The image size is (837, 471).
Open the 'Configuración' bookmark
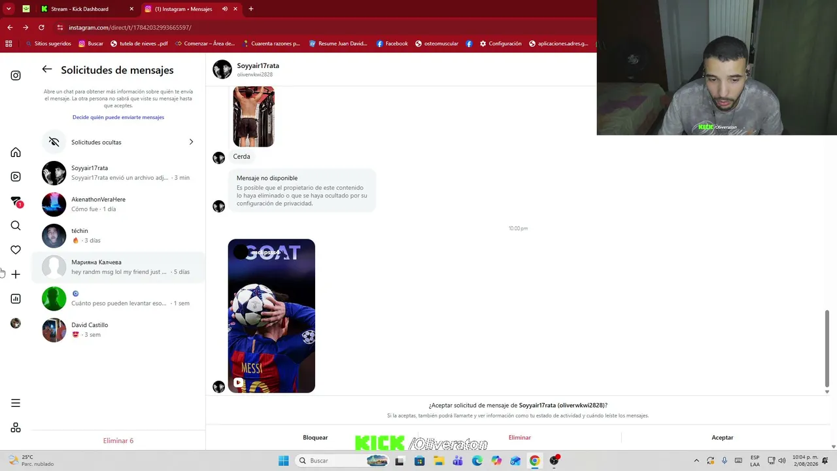click(500, 44)
